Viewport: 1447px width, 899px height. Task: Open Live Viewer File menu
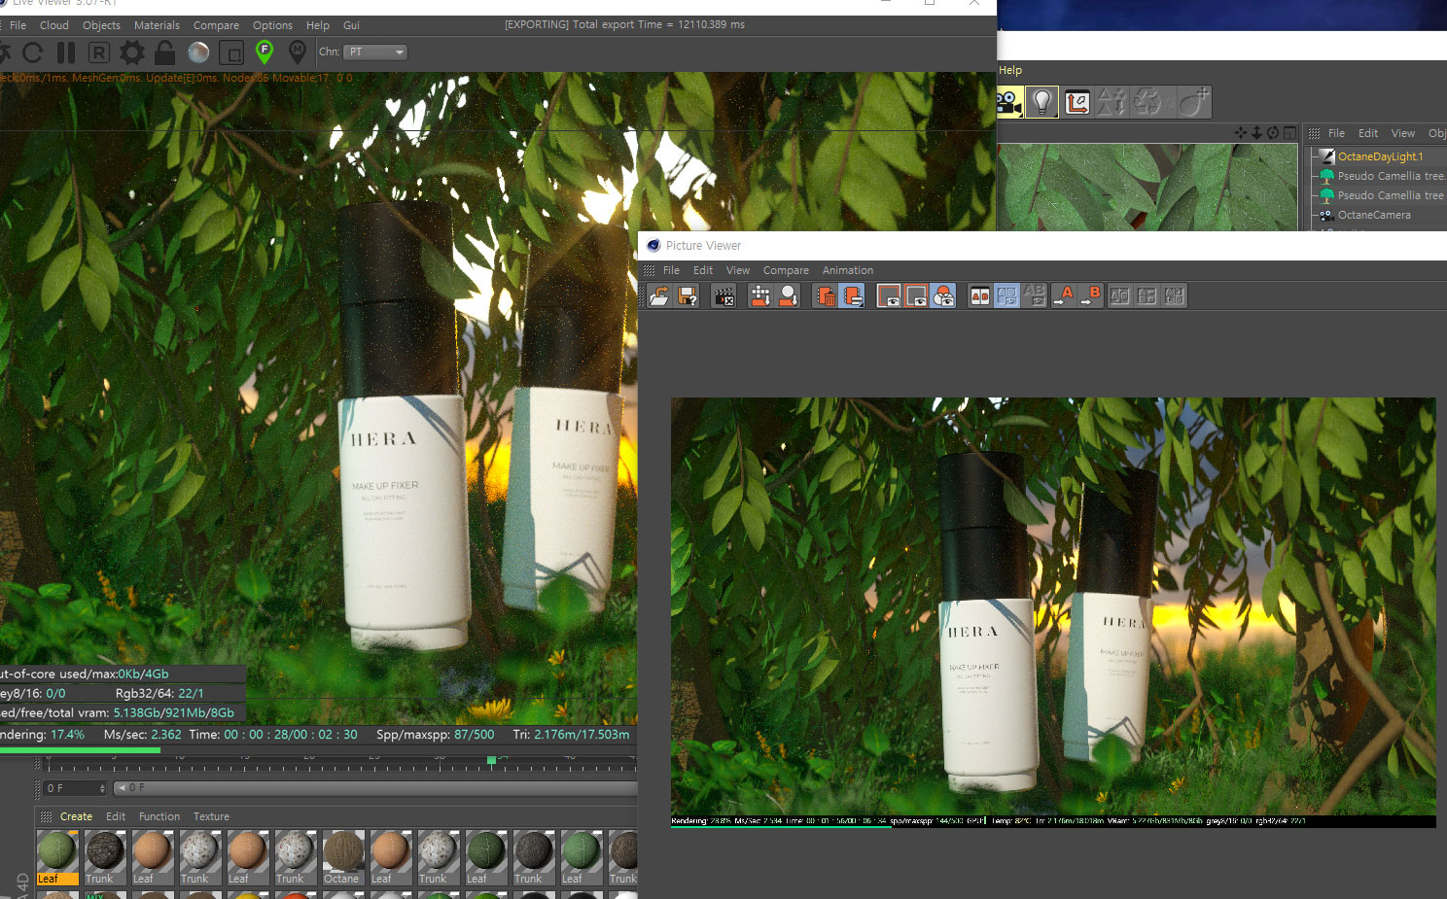point(18,25)
